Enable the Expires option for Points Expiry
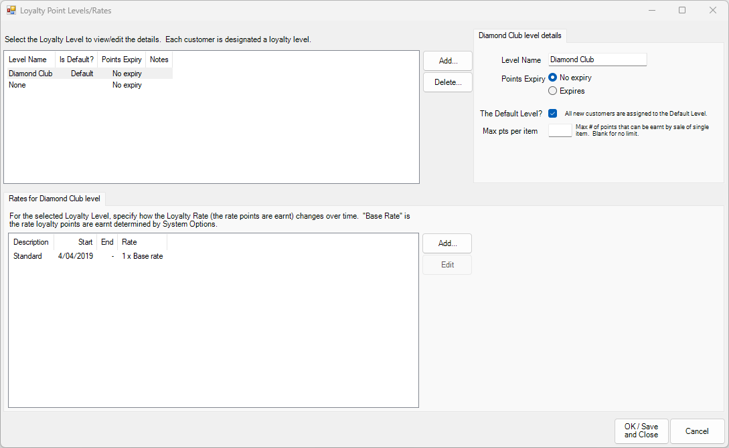 (553, 90)
